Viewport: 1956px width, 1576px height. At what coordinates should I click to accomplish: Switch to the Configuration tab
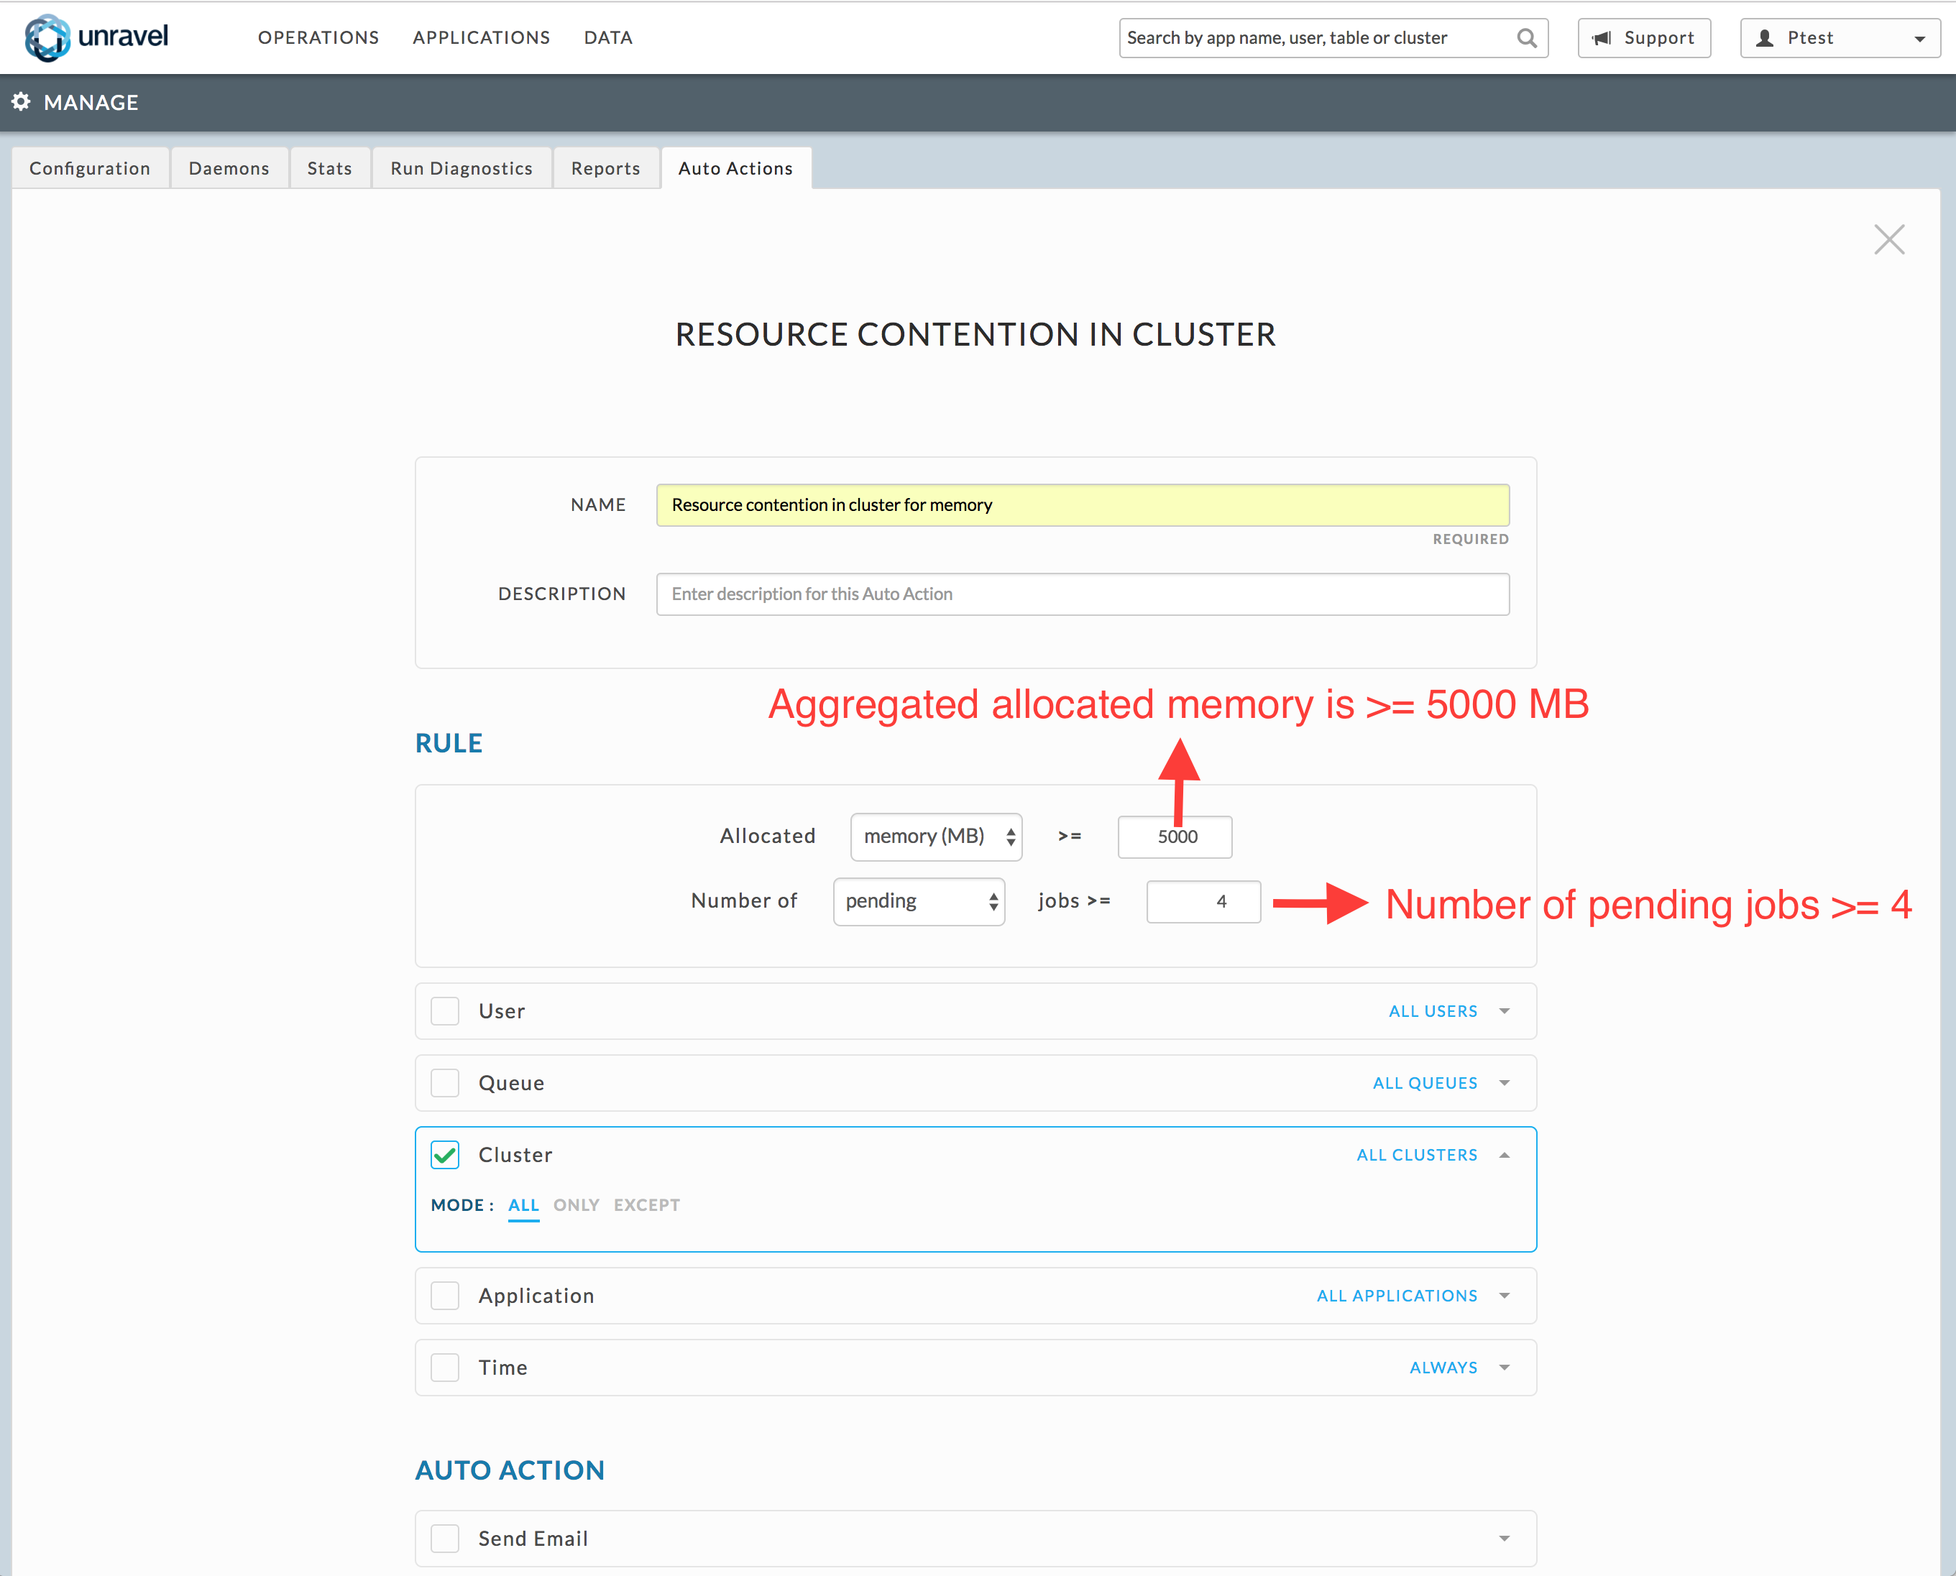click(x=87, y=167)
